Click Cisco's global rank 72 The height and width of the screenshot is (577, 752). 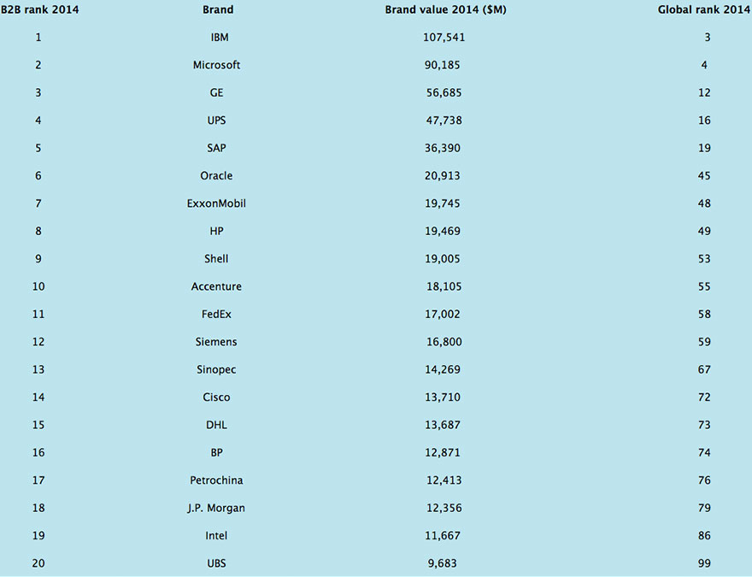704,397
